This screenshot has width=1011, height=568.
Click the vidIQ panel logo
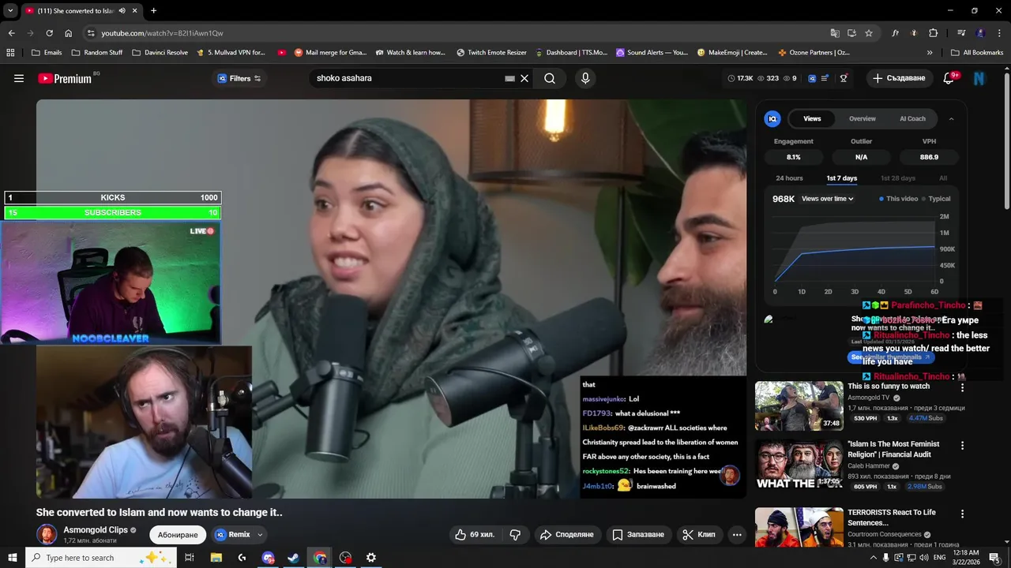tap(772, 118)
